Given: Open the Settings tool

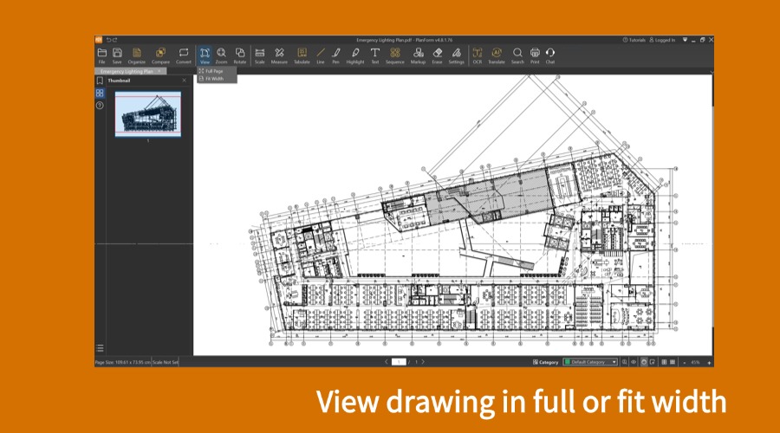Looking at the screenshot, I should pyautogui.click(x=456, y=55).
